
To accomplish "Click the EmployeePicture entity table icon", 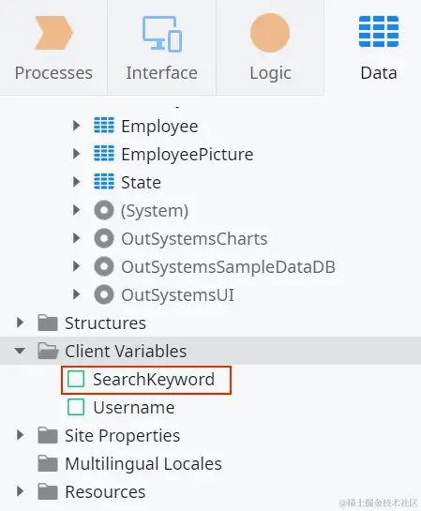I will pyautogui.click(x=104, y=154).
